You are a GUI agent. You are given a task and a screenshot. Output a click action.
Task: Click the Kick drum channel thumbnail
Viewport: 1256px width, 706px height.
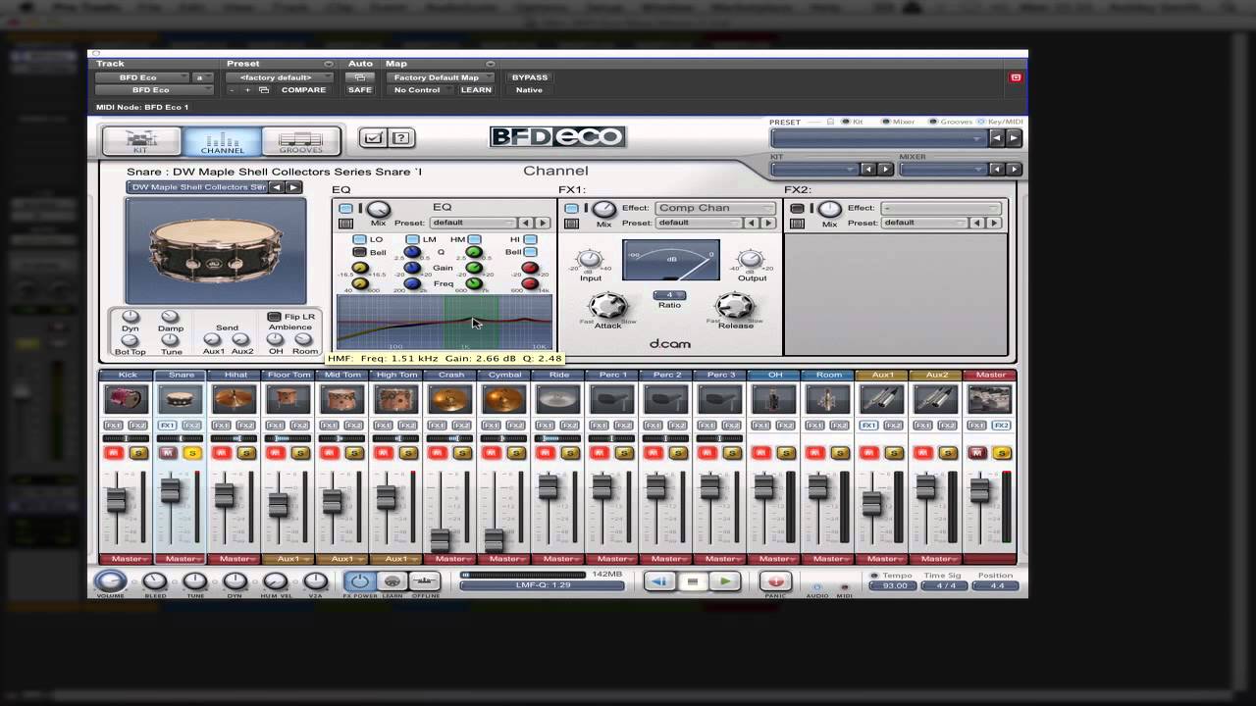127,399
